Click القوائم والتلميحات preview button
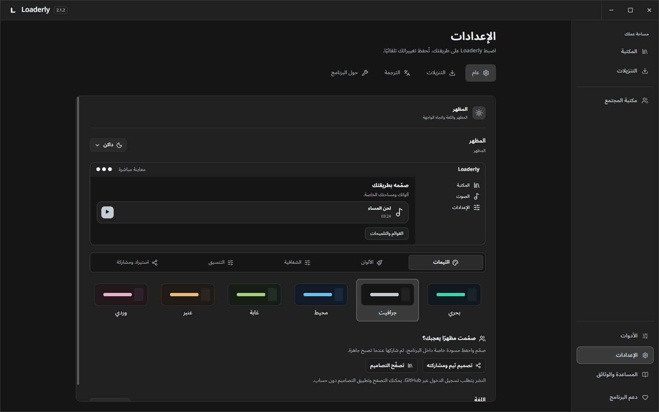 tap(387, 234)
